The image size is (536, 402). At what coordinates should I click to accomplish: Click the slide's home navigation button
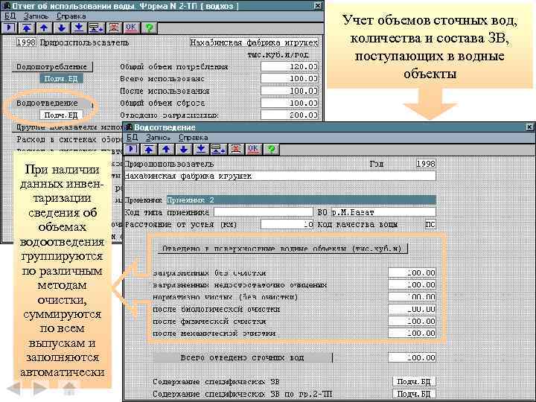pos(69,389)
